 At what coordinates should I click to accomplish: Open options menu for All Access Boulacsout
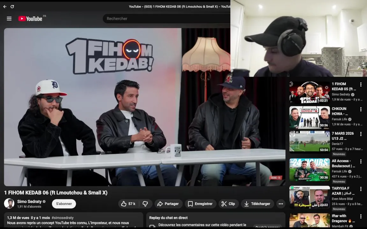click(361, 162)
